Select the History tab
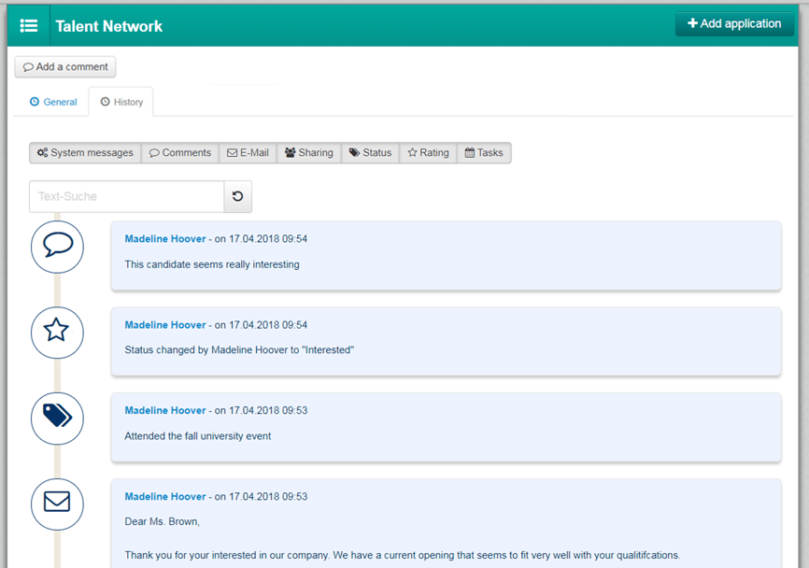Screen dimensions: 809x568 pos(121,102)
